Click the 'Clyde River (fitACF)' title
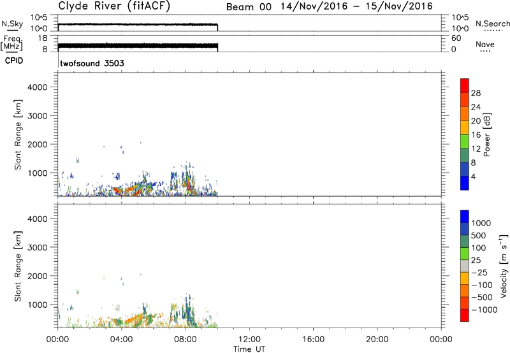The width and height of the screenshot is (510, 353). [x=114, y=6]
